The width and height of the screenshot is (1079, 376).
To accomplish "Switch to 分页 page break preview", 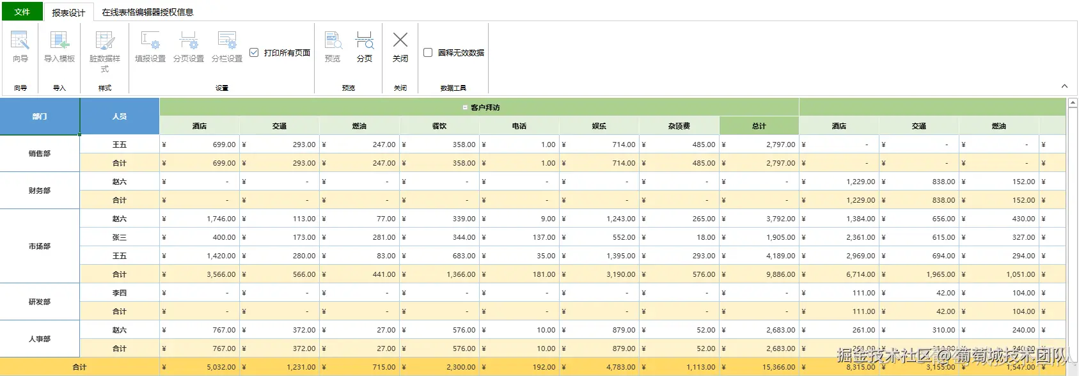I will pyautogui.click(x=365, y=47).
